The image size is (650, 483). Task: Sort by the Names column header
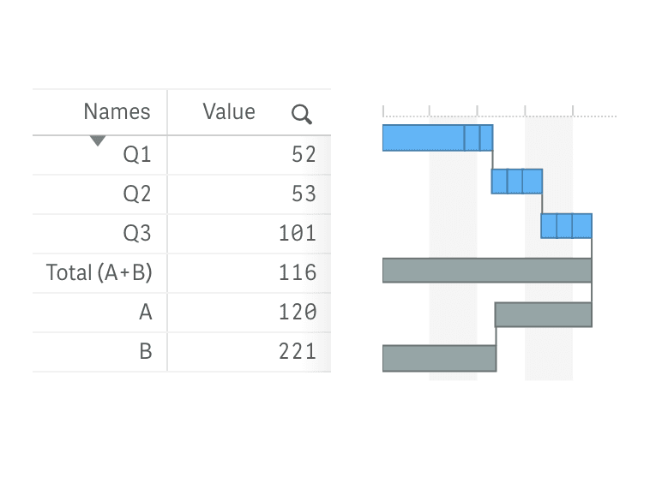(x=117, y=111)
